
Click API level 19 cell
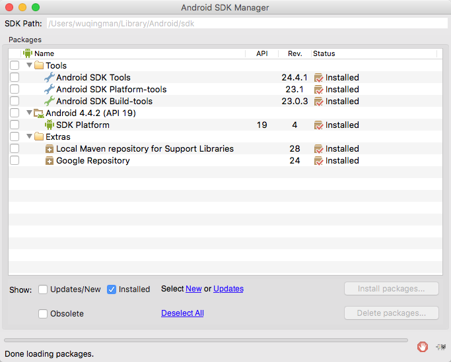261,125
